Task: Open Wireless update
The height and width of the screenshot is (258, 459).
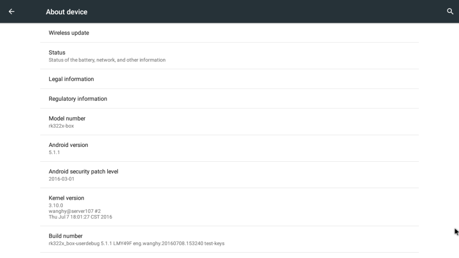Action: point(69,33)
